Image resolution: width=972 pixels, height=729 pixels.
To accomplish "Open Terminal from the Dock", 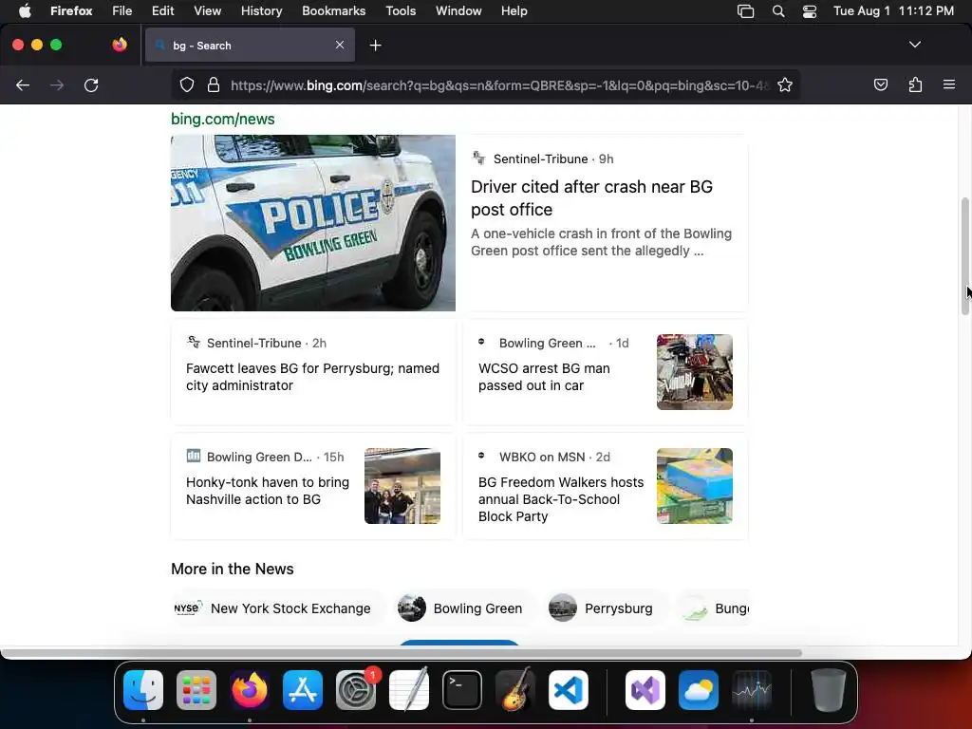I will click(x=462, y=690).
